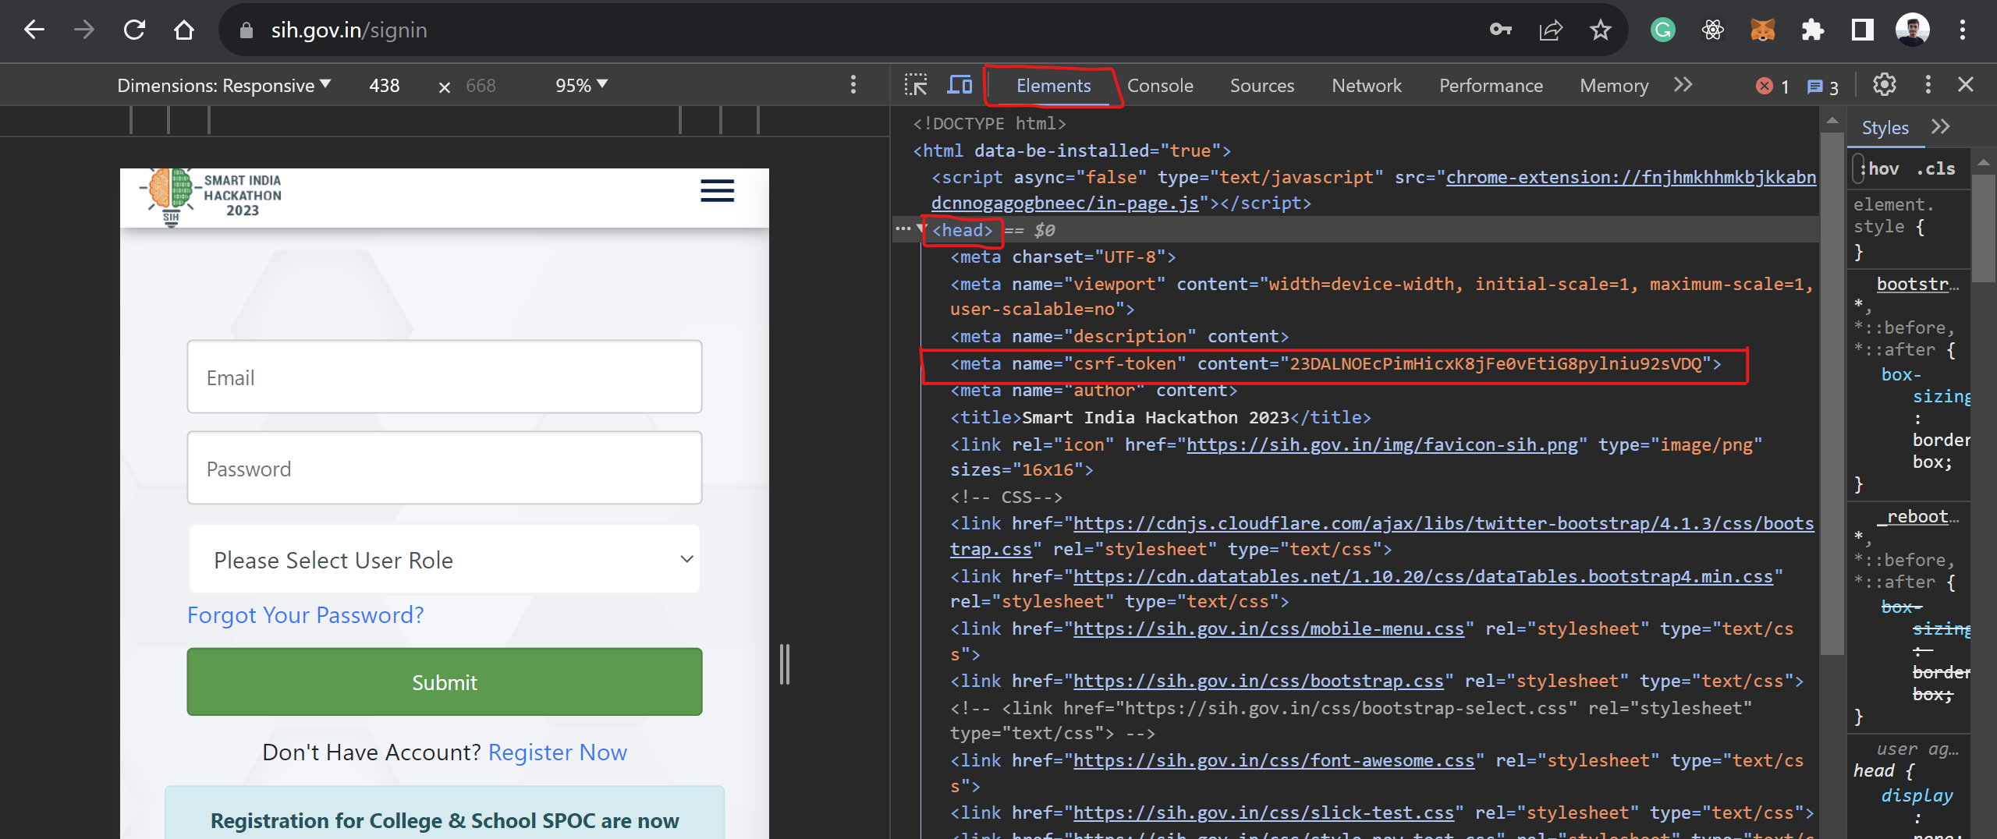The height and width of the screenshot is (839, 1997).
Task: Switch to the Performance tab
Action: coord(1491,86)
